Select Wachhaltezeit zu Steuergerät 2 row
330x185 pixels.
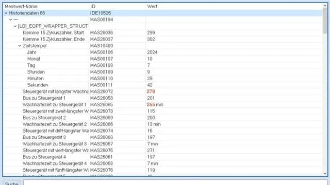point(163,124)
